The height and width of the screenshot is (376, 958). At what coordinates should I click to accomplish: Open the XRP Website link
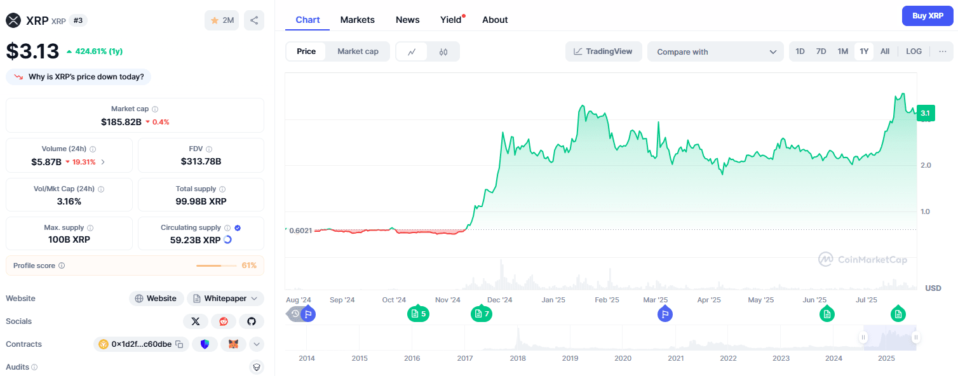point(156,299)
